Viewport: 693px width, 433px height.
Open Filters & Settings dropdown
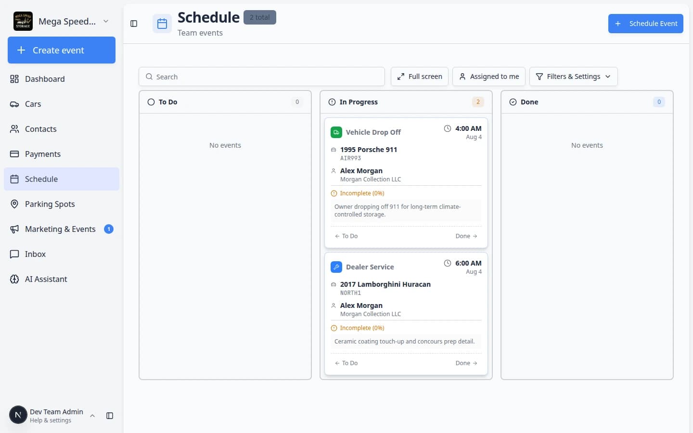tap(573, 76)
